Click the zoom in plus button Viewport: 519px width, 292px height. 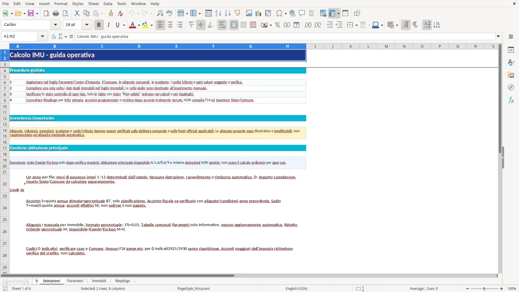coord(502,289)
